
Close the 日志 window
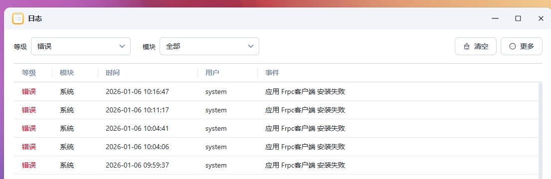click(541, 18)
